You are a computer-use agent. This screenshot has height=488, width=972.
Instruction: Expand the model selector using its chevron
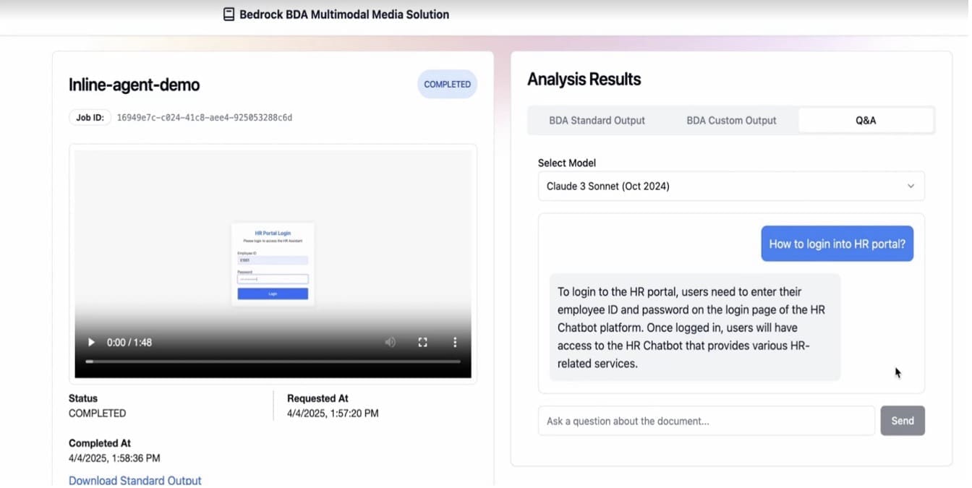(911, 187)
